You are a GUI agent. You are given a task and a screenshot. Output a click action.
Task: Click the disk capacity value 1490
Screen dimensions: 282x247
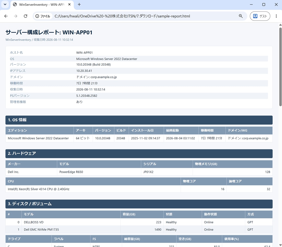158,230
